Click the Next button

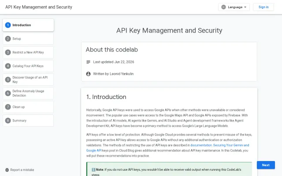[x=266, y=165]
